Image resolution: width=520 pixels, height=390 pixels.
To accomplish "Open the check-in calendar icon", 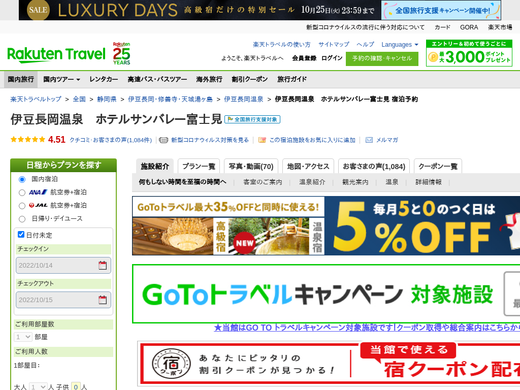I will coord(103,265).
